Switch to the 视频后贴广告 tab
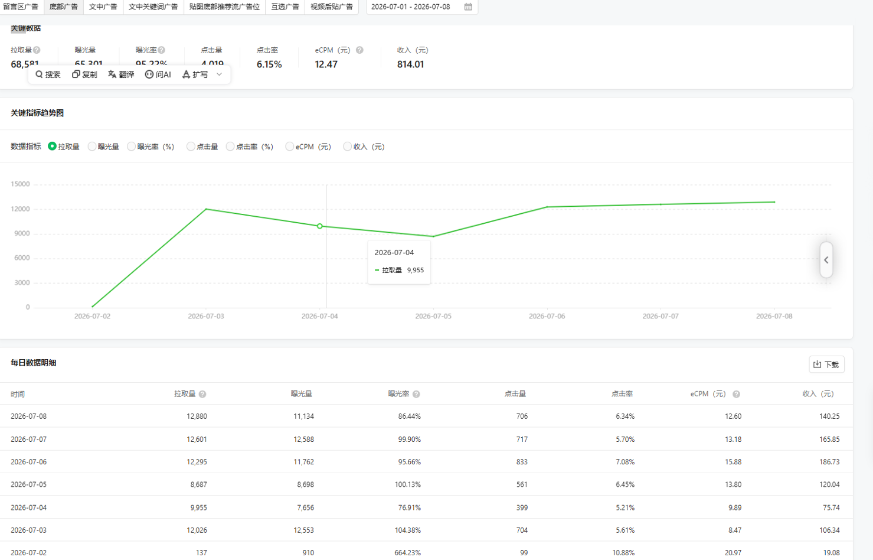 click(332, 6)
